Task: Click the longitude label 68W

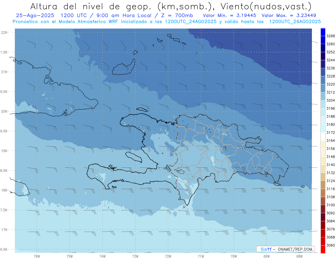Action: point(299,256)
